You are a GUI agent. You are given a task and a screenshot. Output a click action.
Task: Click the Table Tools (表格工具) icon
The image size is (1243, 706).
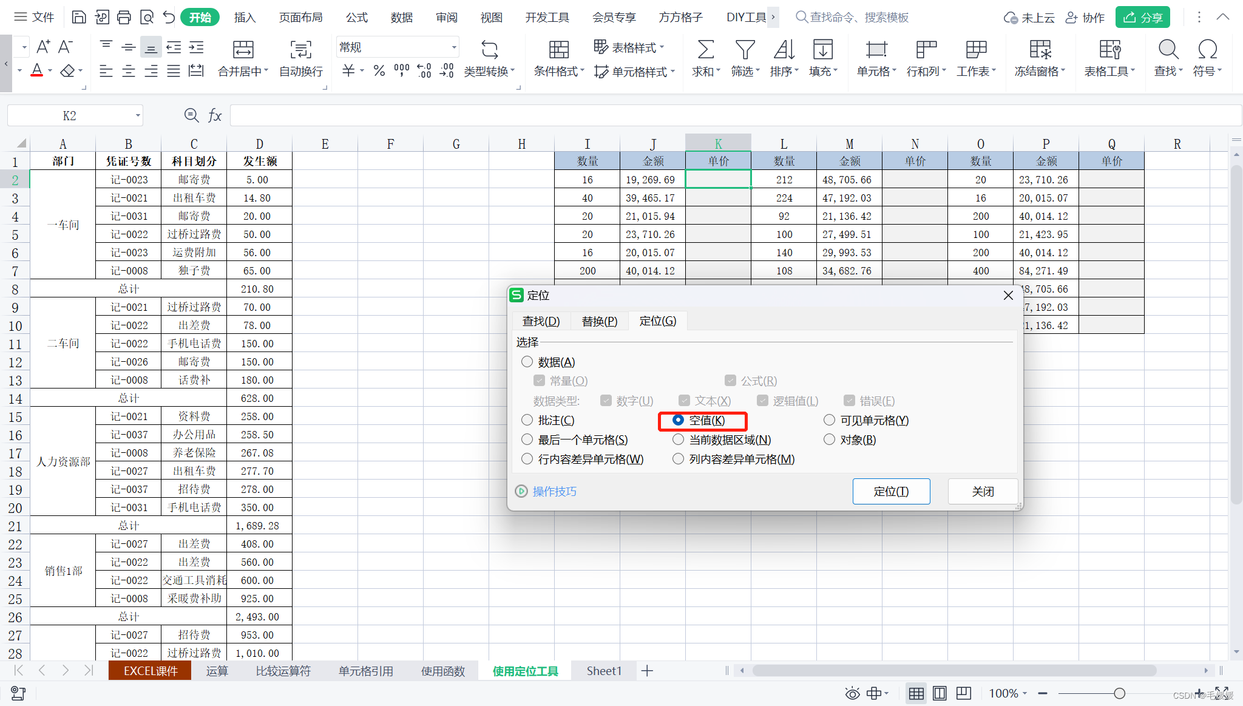[1109, 49]
